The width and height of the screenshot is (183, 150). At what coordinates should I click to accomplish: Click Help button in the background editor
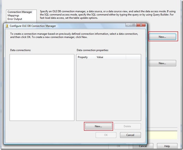[x=167, y=146]
